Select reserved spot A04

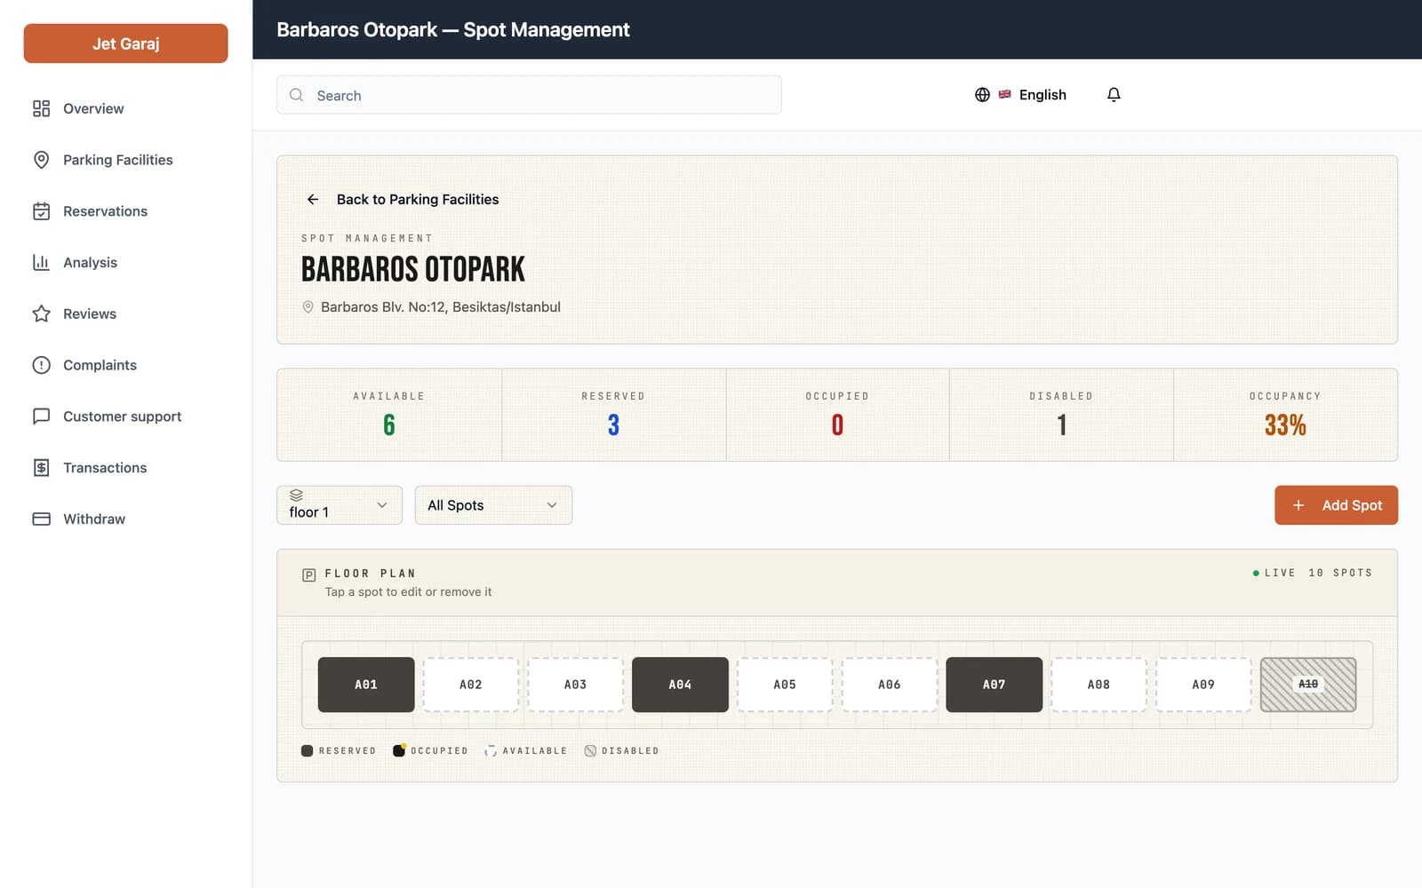pyautogui.click(x=680, y=685)
